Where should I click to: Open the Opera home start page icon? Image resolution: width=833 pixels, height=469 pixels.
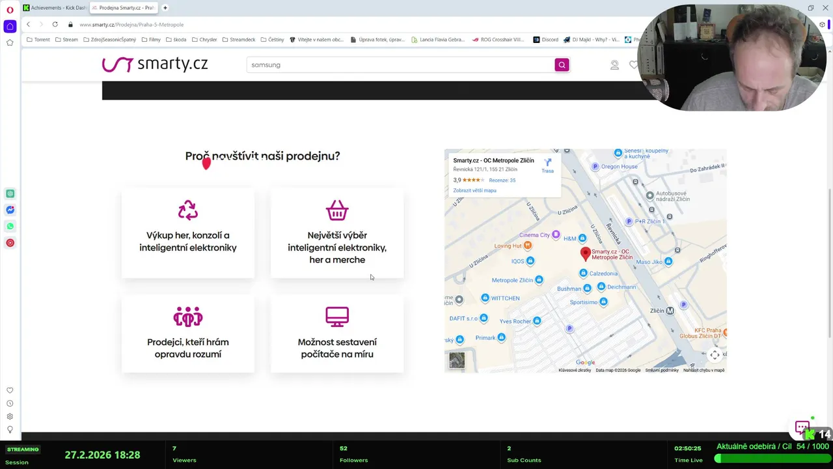10,26
